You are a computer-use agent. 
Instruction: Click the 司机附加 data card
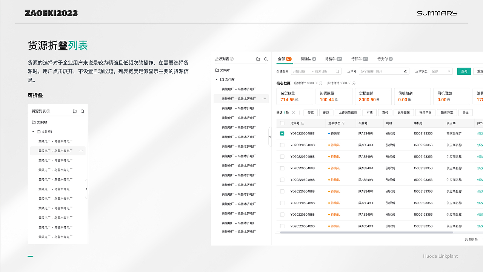click(452, 96)
